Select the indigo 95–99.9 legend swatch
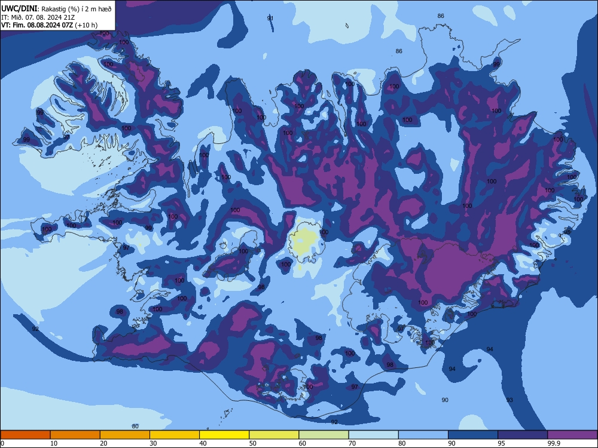598x448 pixels. (523, 435)
